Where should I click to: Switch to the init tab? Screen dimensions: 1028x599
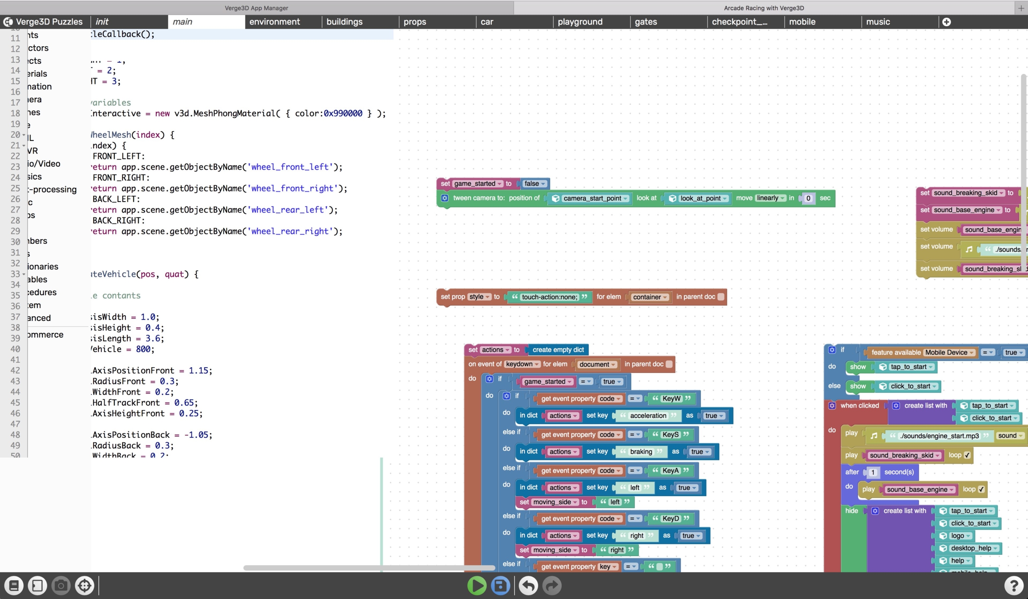tap(129, 22)
